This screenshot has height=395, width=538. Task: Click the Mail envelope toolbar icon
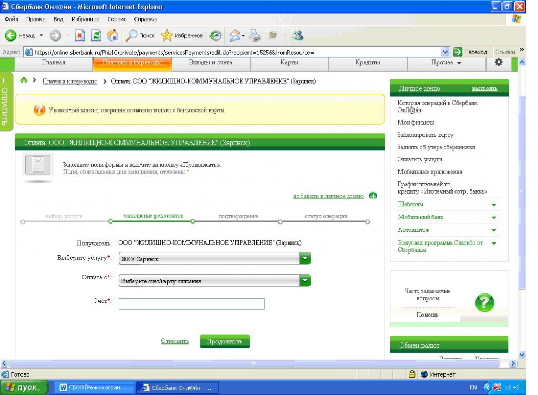click(235, 35)
